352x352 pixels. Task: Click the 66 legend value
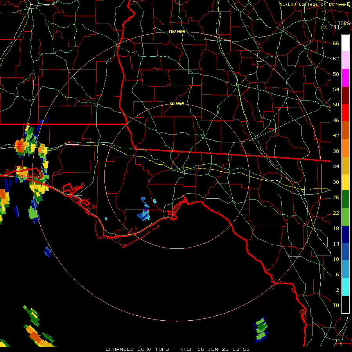coord(336,43)
